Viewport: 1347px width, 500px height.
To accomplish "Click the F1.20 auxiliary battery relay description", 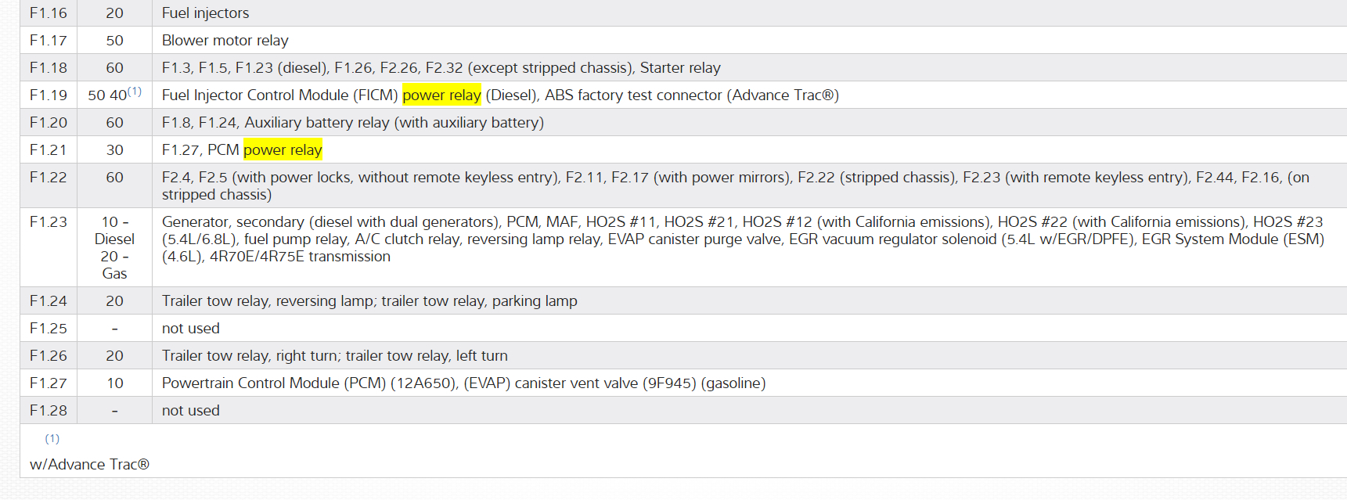I will [x=352, y=123].
